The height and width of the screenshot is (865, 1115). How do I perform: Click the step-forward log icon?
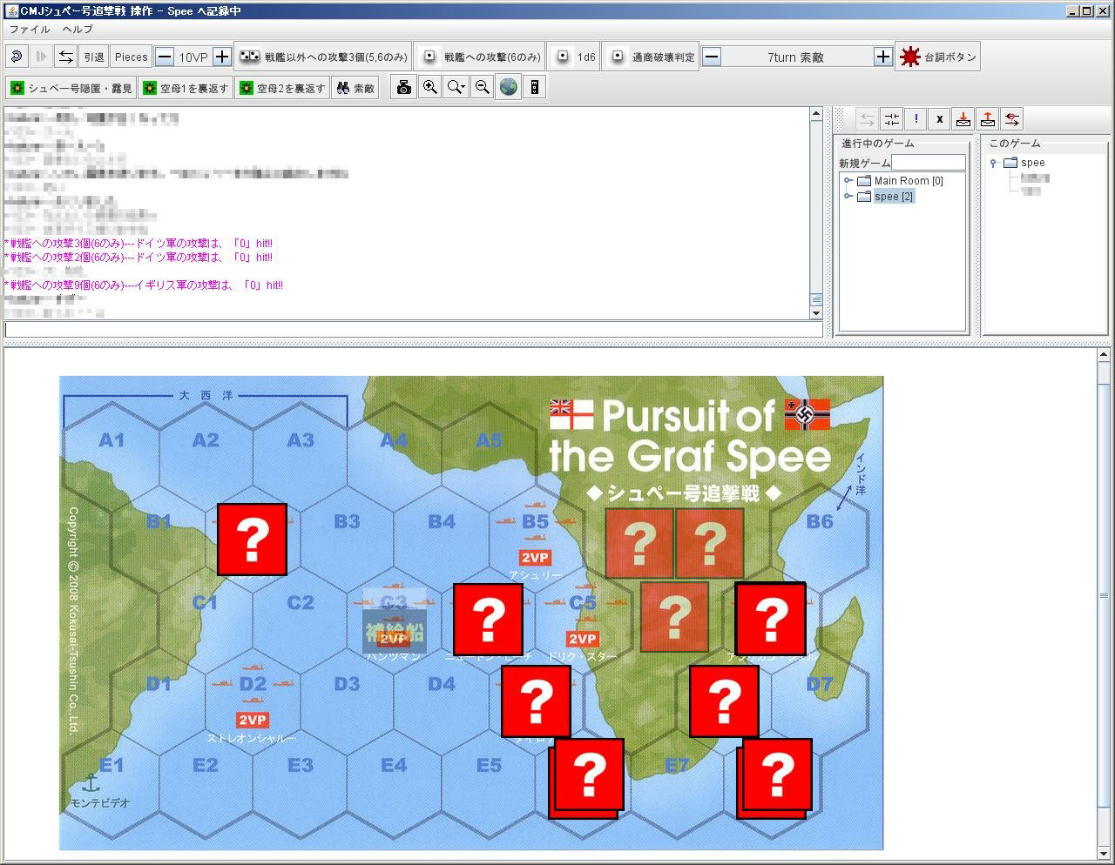(x=41, y=57)
